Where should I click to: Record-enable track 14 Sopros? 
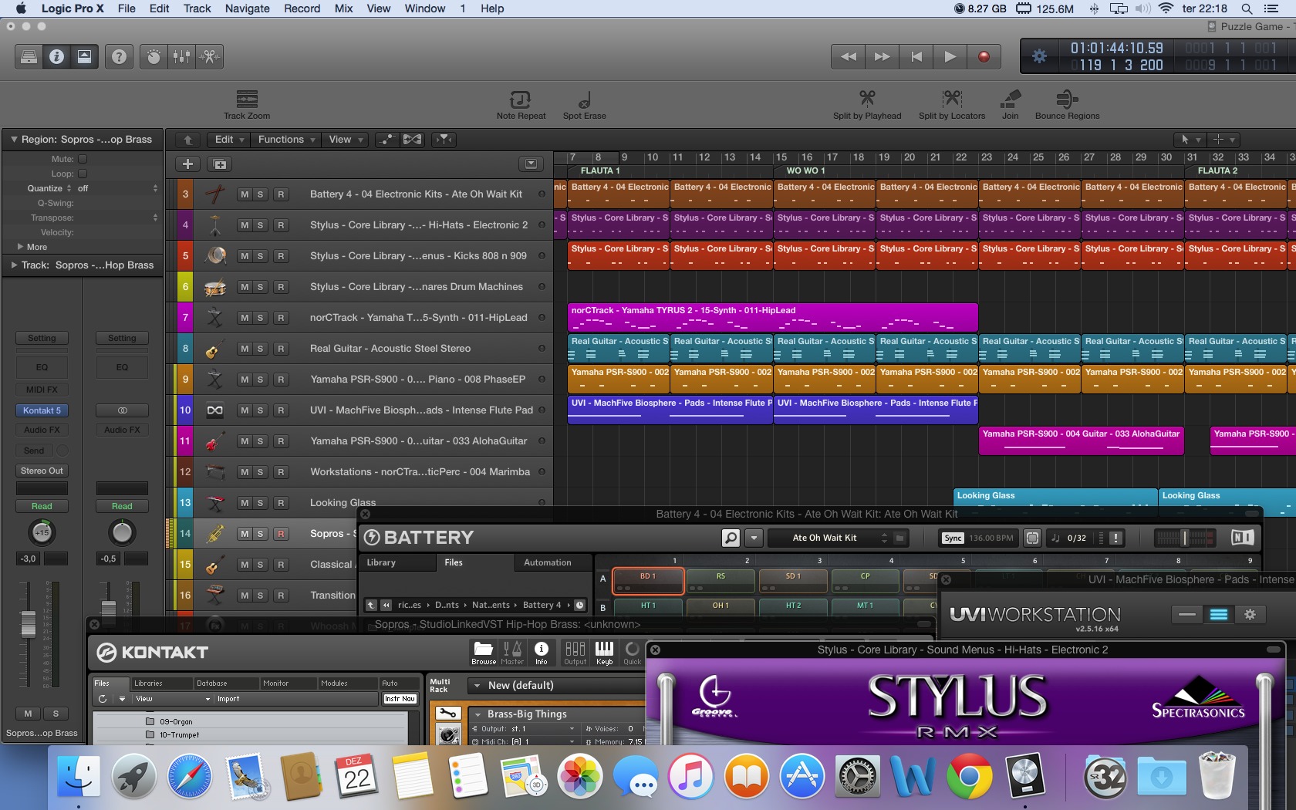pos(281,534)
